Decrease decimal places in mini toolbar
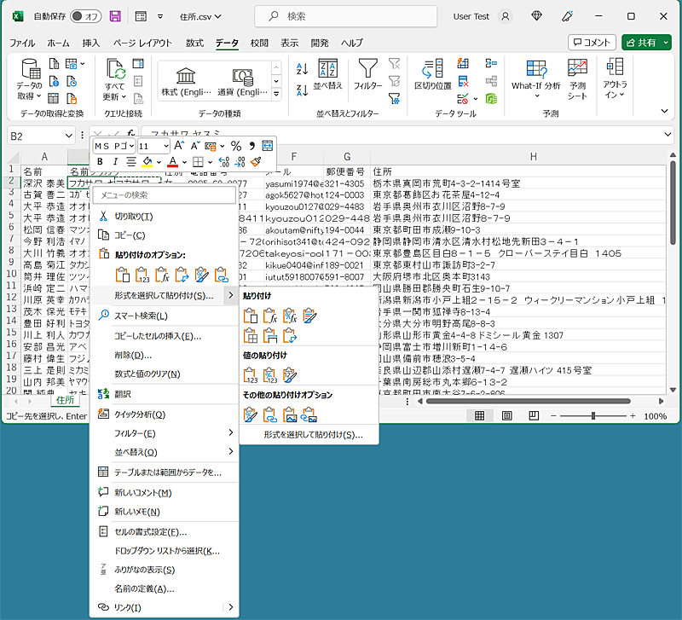This screenshot has height=620, width=682. (240, 162)
